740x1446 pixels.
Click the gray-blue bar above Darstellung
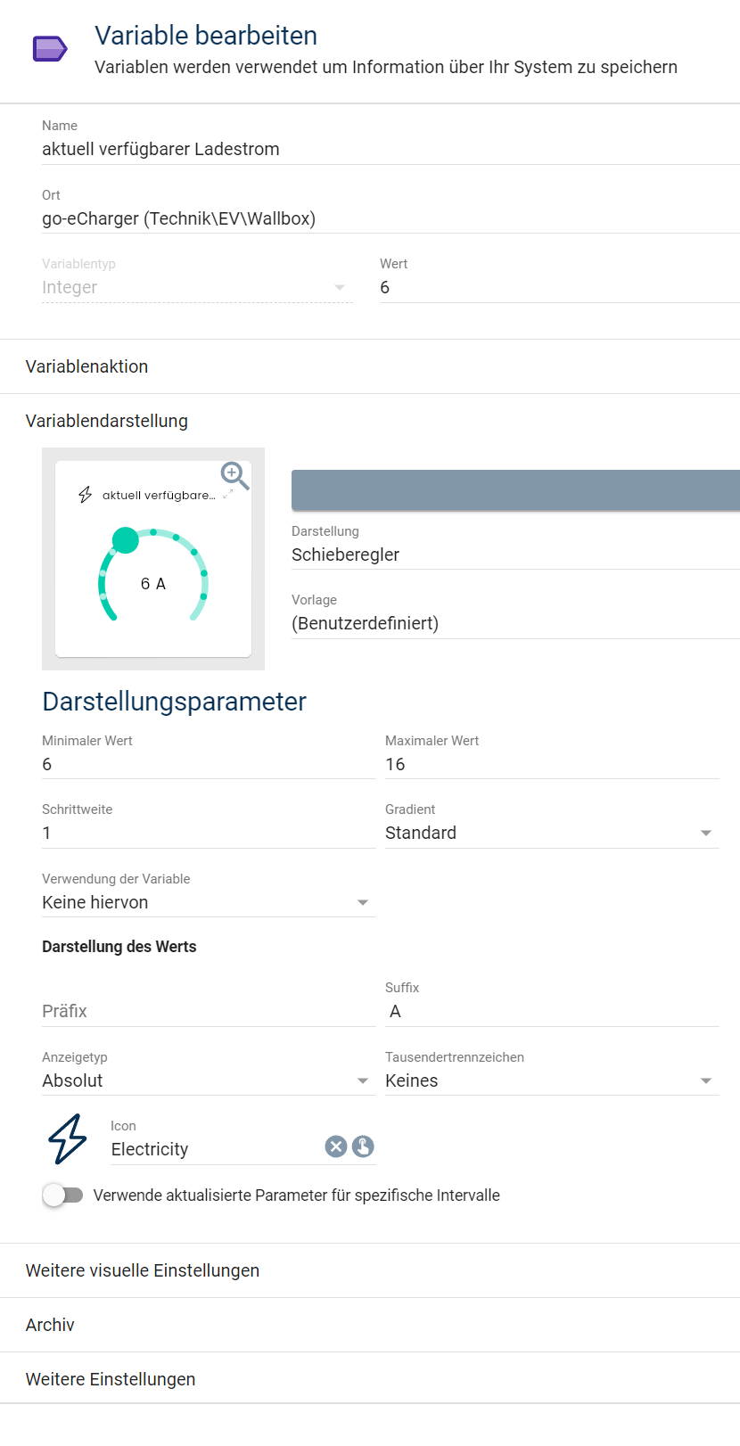coord(515,490)
